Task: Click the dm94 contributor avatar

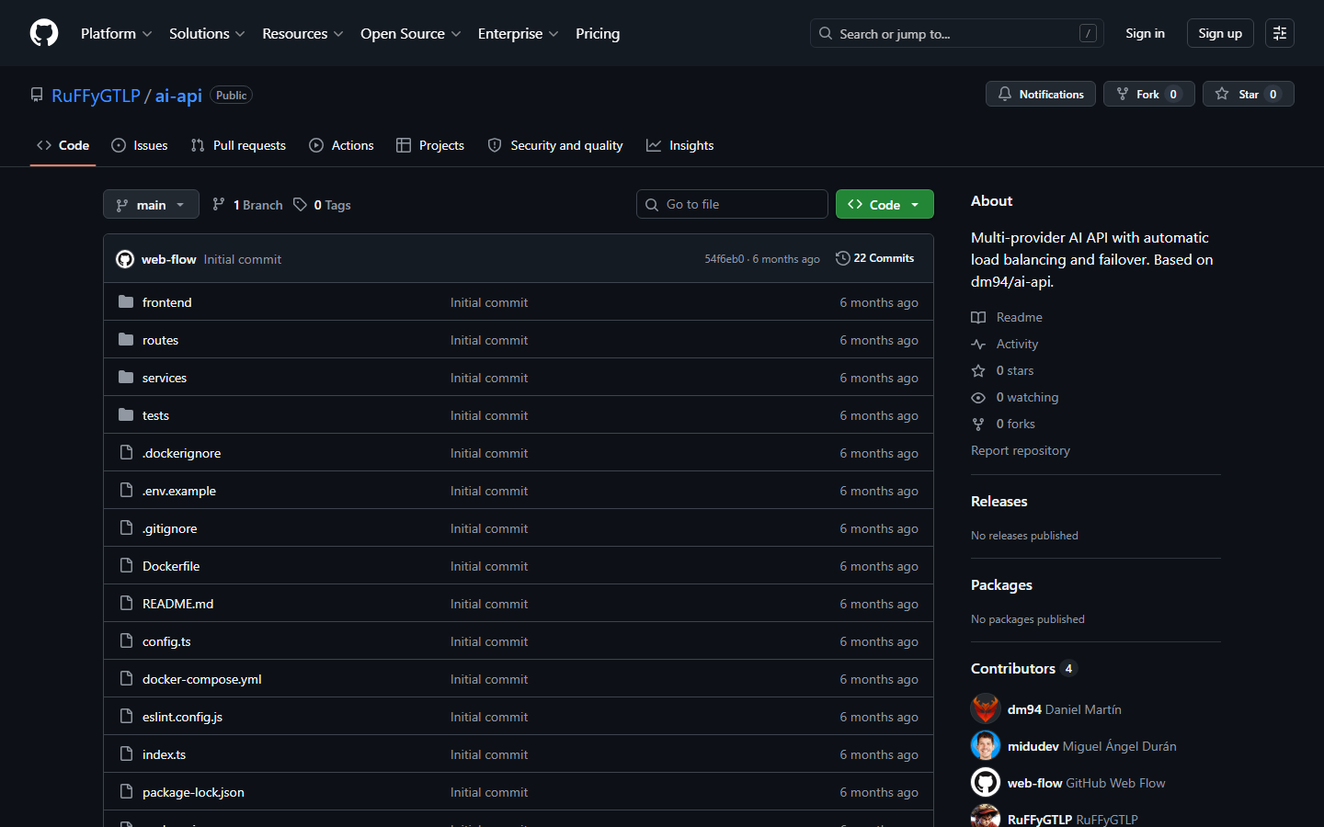Action: click(986, 709)
